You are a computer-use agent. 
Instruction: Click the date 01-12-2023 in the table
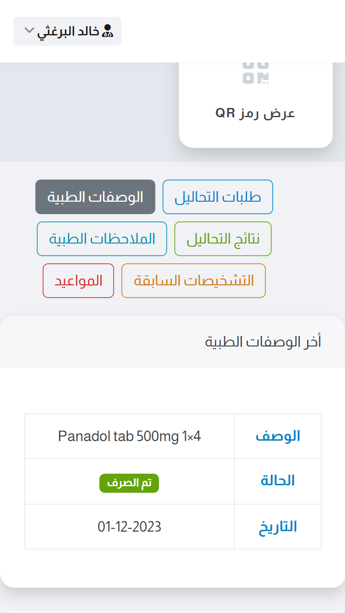129,527
